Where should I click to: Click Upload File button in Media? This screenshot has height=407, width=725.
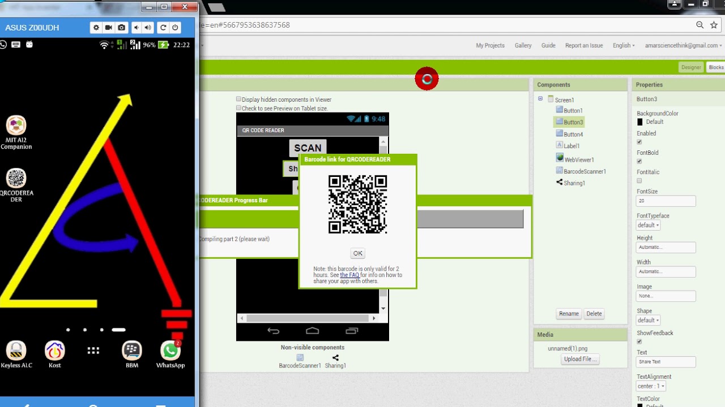(581, 359)
